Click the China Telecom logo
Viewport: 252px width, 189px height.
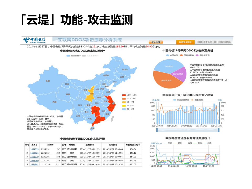34,40
